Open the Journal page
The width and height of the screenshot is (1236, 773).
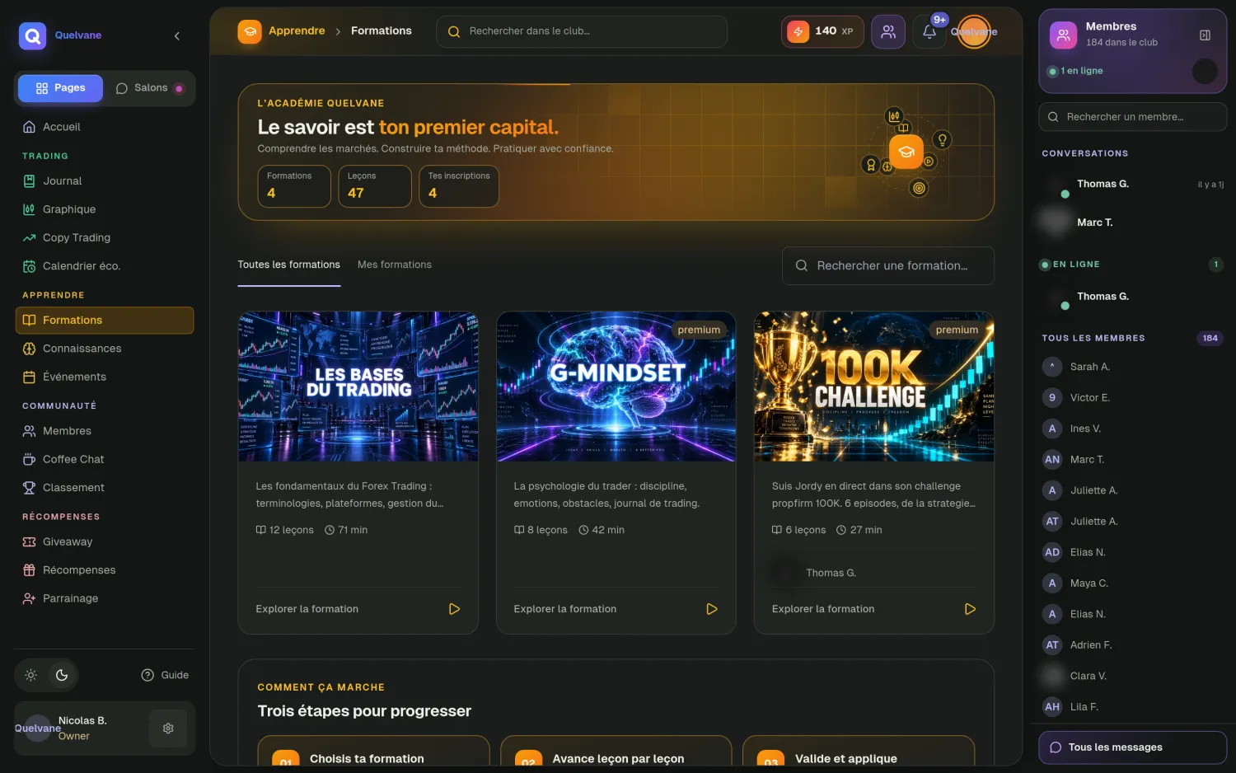click(105, 181)
